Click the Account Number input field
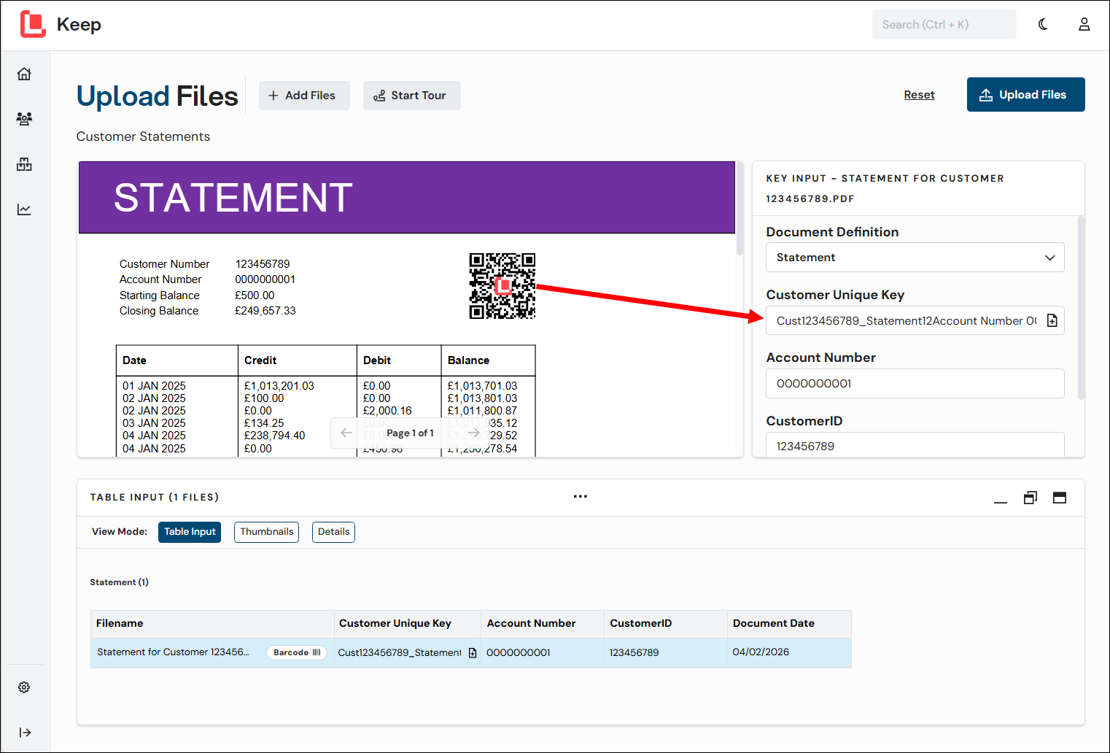This screenshot has height=753, width=1110. [x=915, y=384]
